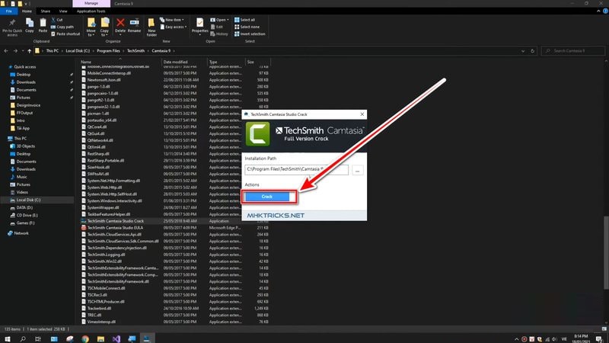The image size is (609, 343).
Task: Click the Manage contextual tab
Action: [91, 4]
